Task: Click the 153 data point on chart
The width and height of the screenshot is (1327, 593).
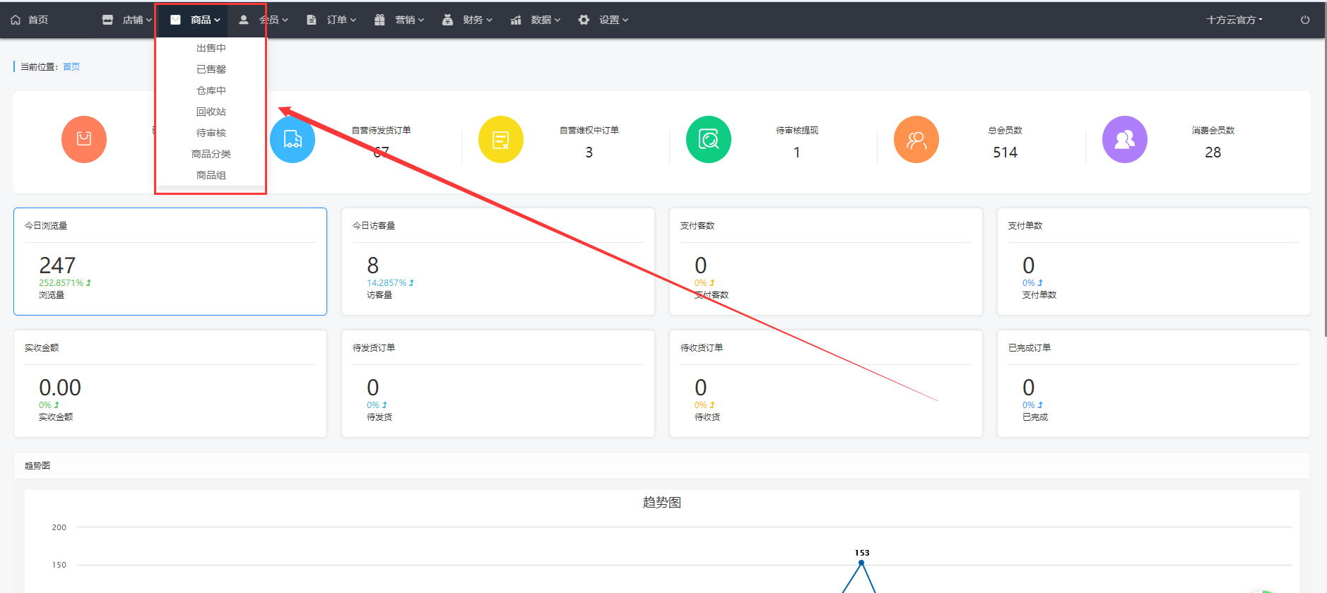Action: (x=861, y=563)
